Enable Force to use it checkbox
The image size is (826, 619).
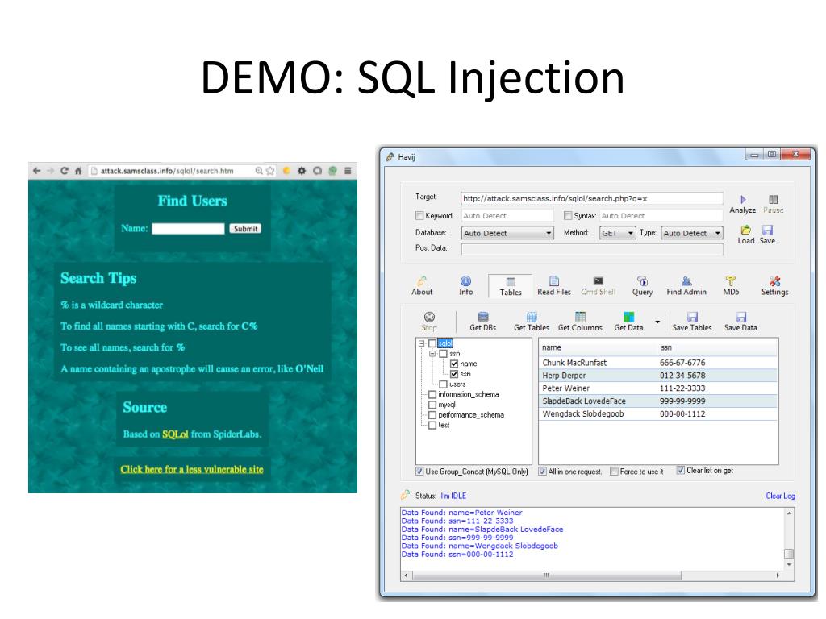[x=614, y=471]
